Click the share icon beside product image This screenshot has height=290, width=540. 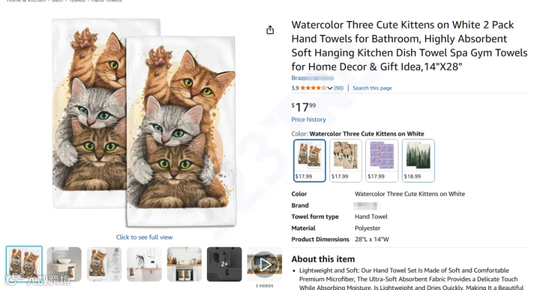270,30
